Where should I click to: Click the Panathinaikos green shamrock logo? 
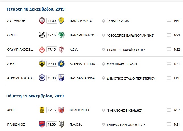pyautogui.click(x=61, y=35)
